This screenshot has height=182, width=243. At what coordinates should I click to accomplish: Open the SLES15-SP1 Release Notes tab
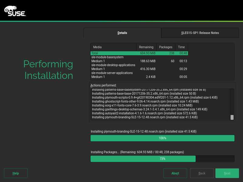[200, 33]
